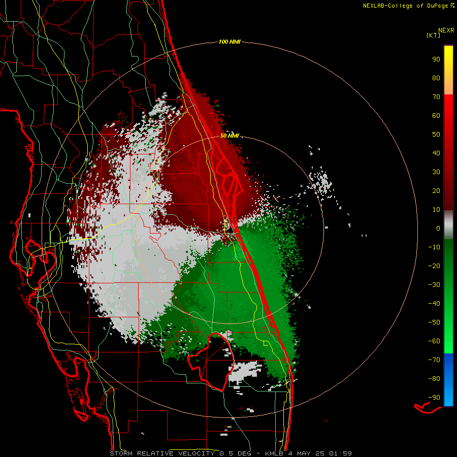Screen dimensions: 457x457
Task: Click the -40 value on velocity scale
Action: (x=434, y=304)
